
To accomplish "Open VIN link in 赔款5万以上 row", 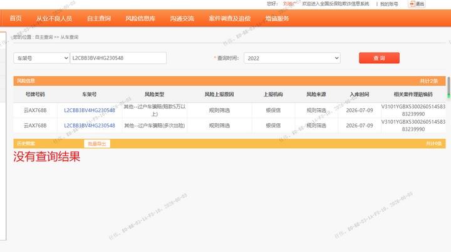I will pos(90,110).
